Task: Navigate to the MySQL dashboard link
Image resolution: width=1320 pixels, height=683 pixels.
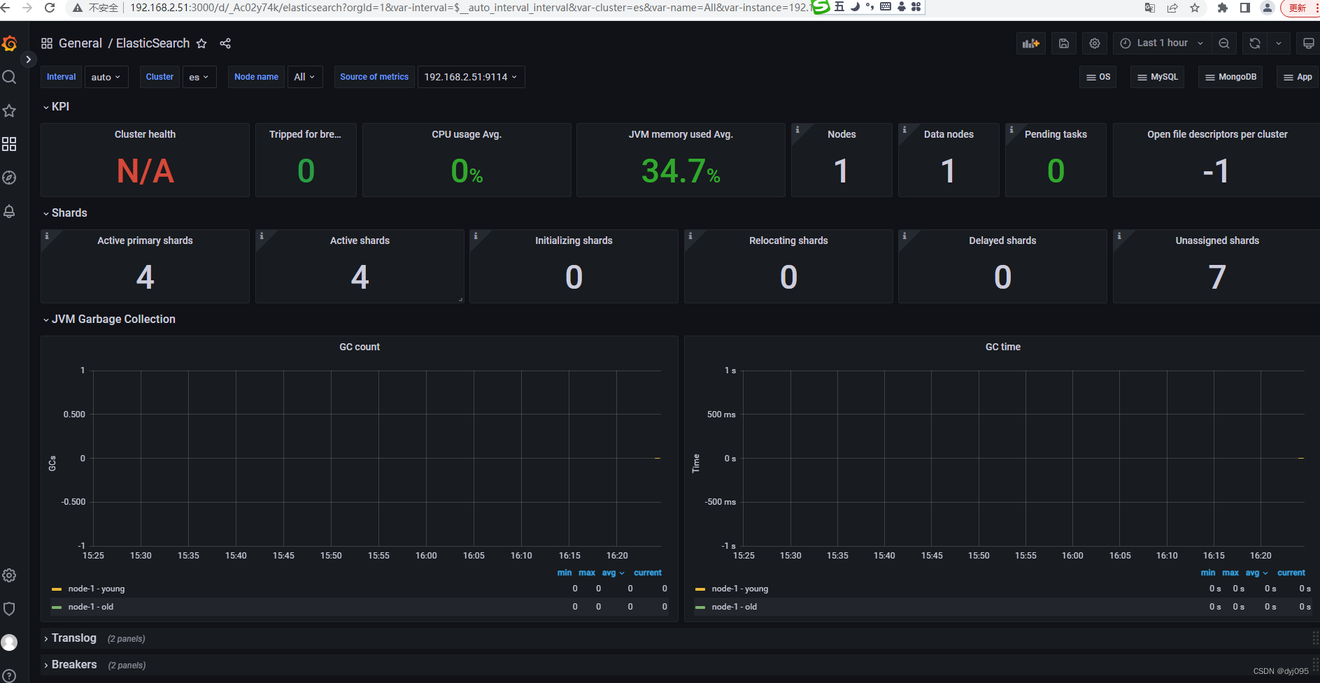Action: point(1157,77)
